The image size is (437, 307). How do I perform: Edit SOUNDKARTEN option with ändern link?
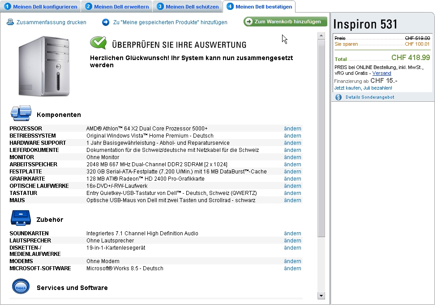coord(292,233)
